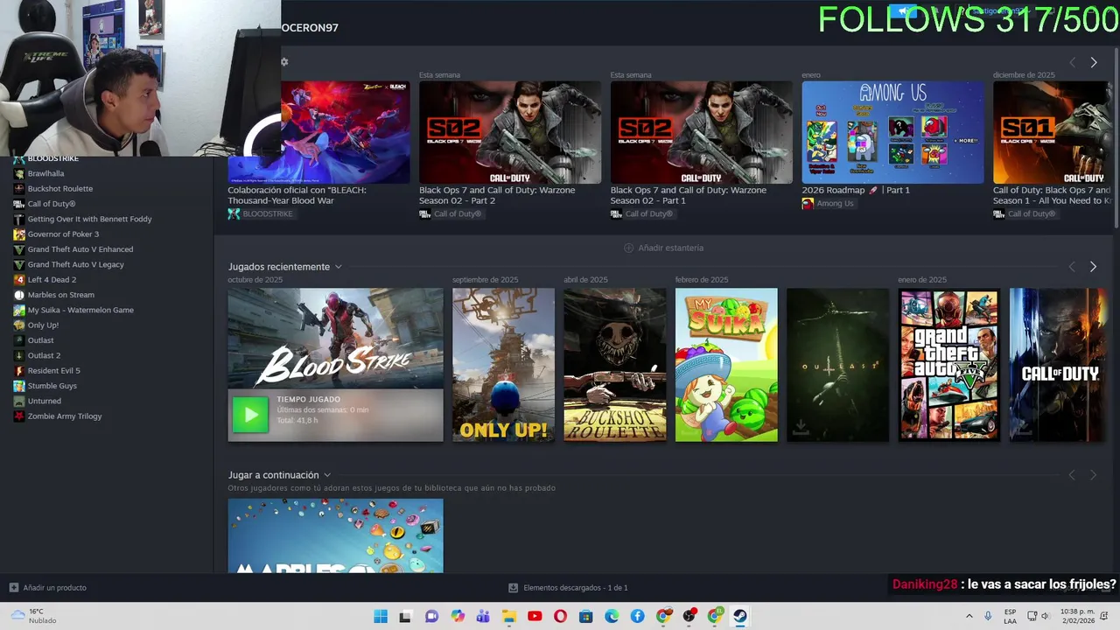Advance Jugar a continuación shelf right arrow
The width and height of the screenshot is (1120, 630).
(1093, 475)
